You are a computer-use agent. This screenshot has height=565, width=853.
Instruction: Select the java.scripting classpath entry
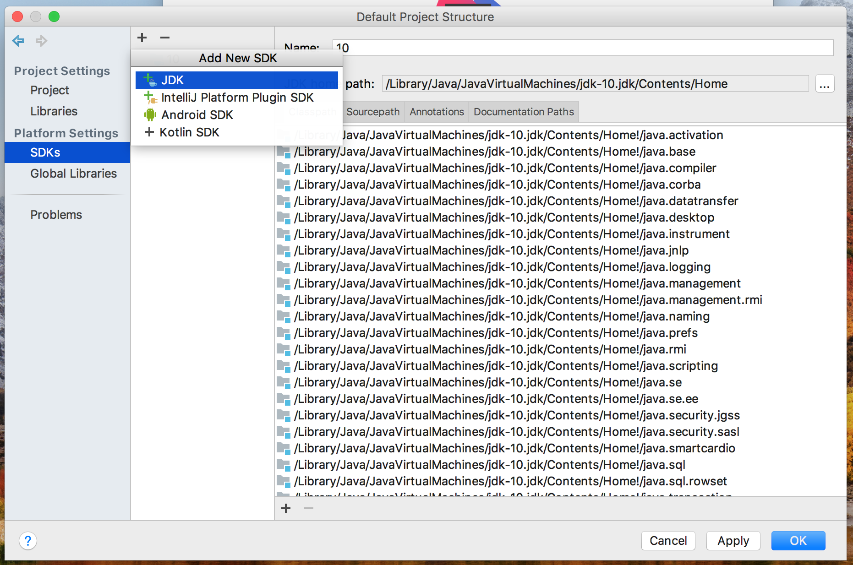pyautogui.click(x=561, y=366)
